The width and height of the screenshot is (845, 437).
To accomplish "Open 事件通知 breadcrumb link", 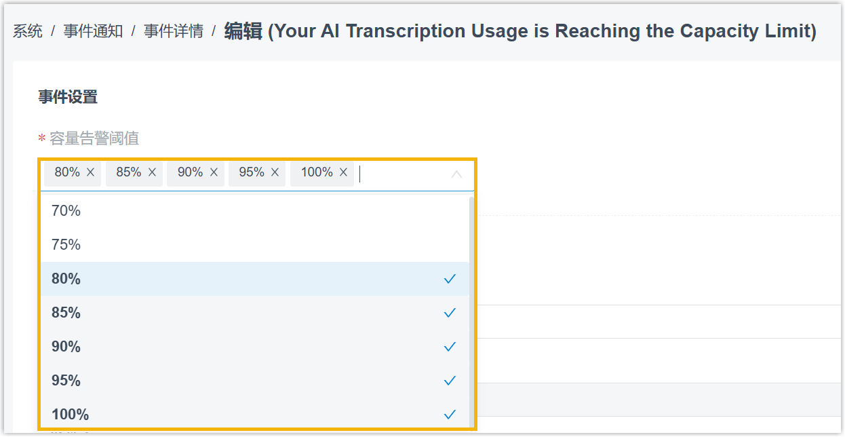I will (94, 31).
